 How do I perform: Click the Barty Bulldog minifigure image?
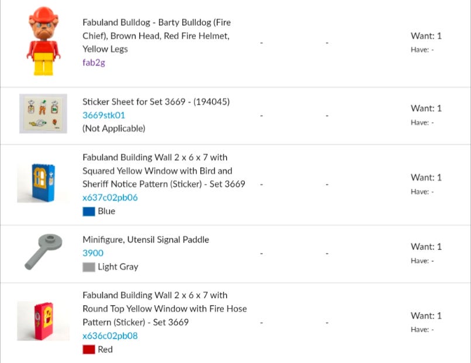pos(43,42)
